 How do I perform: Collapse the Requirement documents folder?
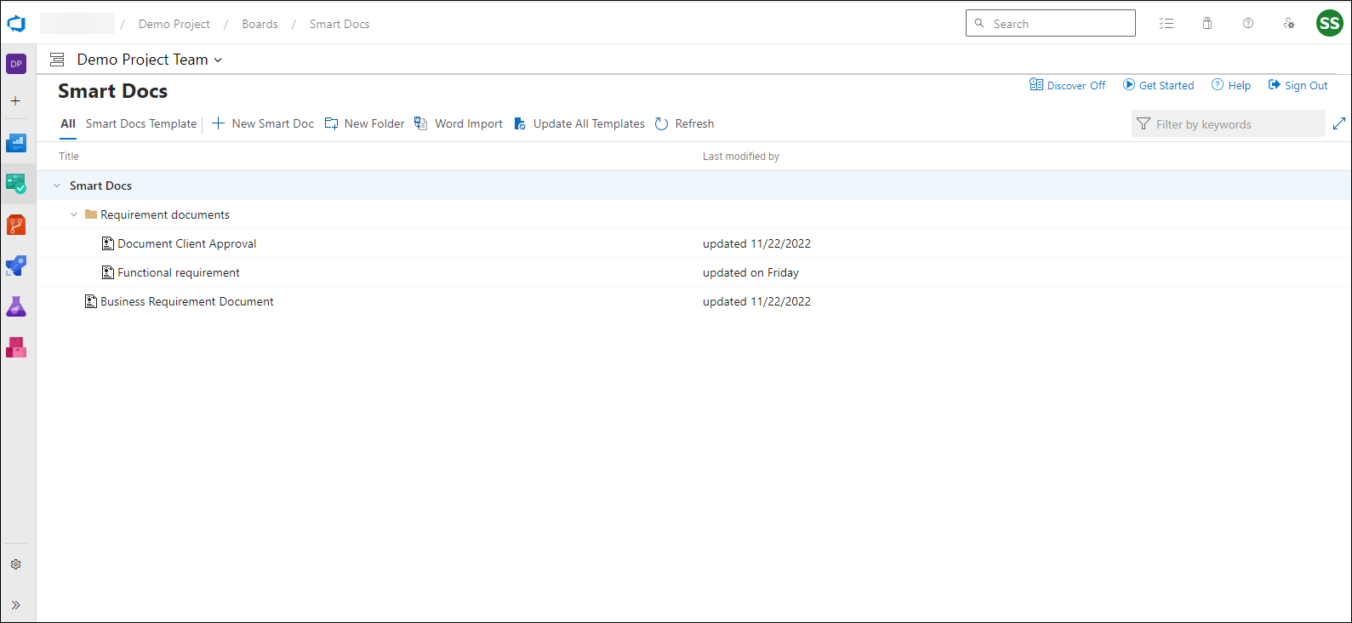pyautogui.click(x=74, y=214)
